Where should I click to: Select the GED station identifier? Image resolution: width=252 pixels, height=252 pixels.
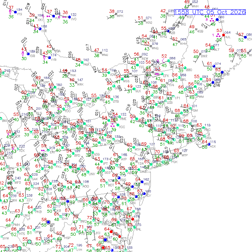pyautogui.click(x=137, y=213)
